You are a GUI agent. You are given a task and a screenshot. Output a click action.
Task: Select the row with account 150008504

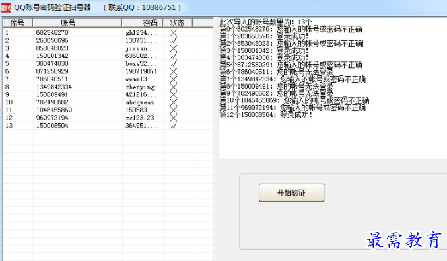[x=108, y=126]
